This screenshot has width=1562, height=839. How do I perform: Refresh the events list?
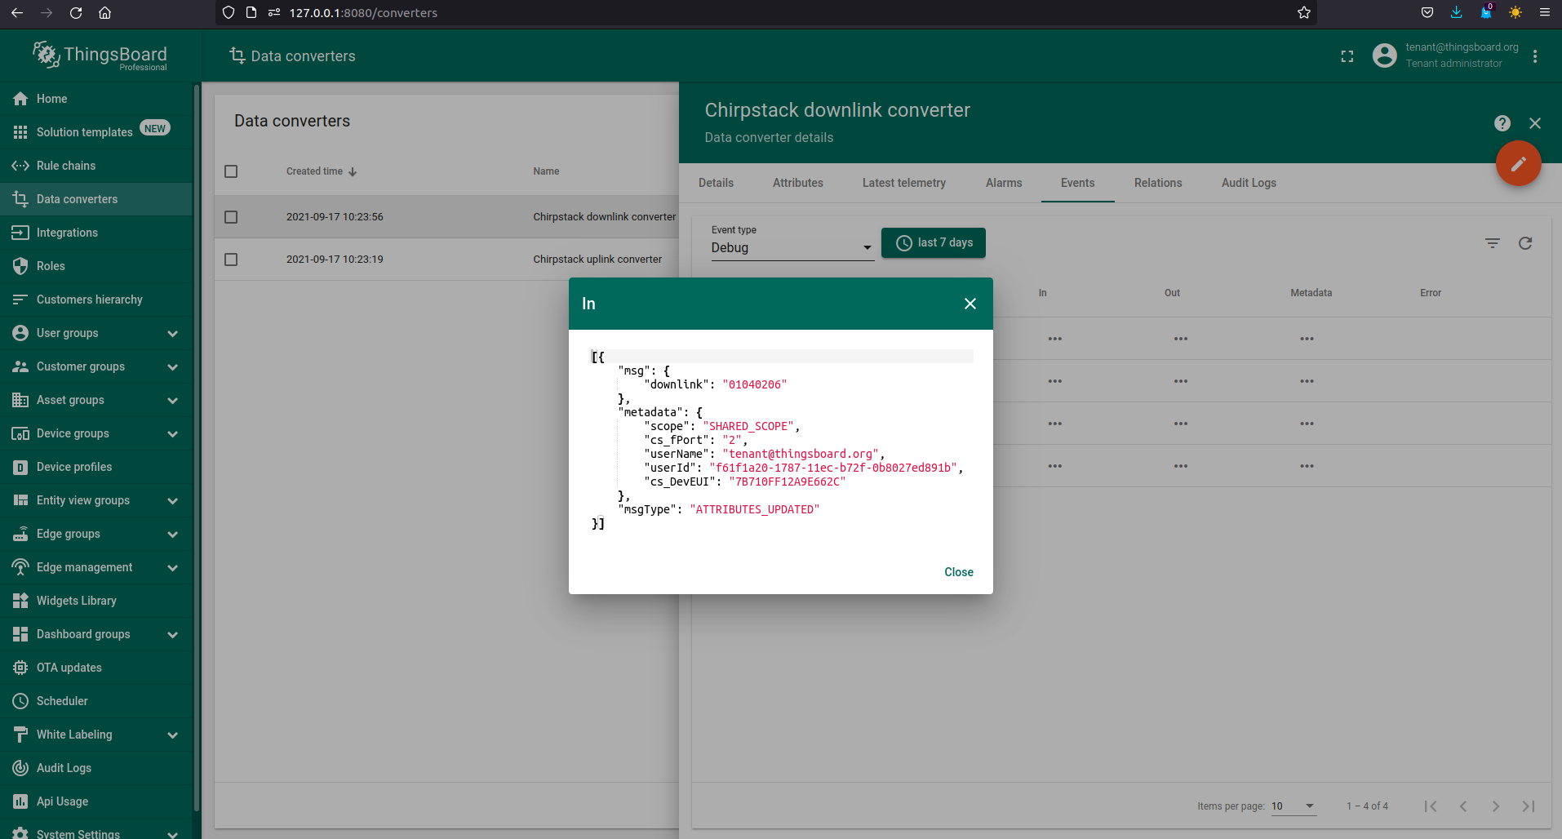click(x=1524, y=243)
